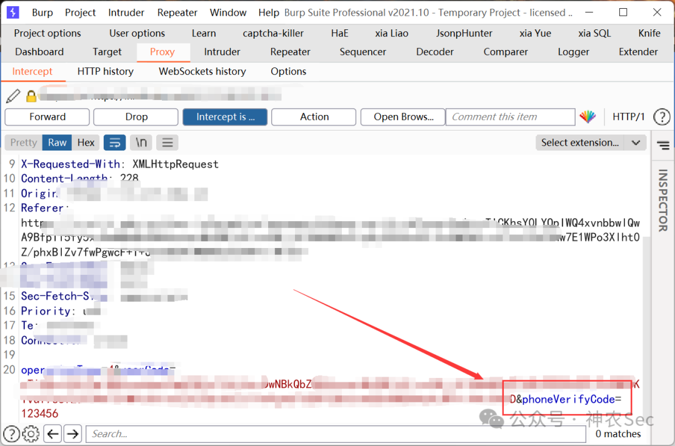Open the Burp menu
The height and width of the screenshot is (446, 675).
(42, 12)
